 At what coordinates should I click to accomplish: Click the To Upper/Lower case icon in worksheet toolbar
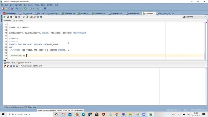coord(41,17)
